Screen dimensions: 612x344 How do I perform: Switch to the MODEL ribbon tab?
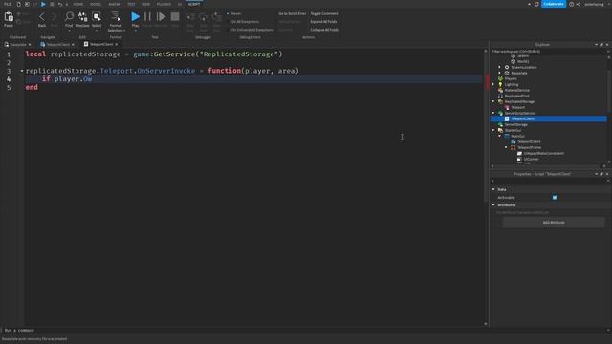96,4
